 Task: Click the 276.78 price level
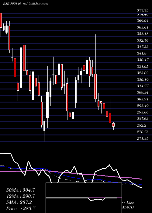(142, 132)
